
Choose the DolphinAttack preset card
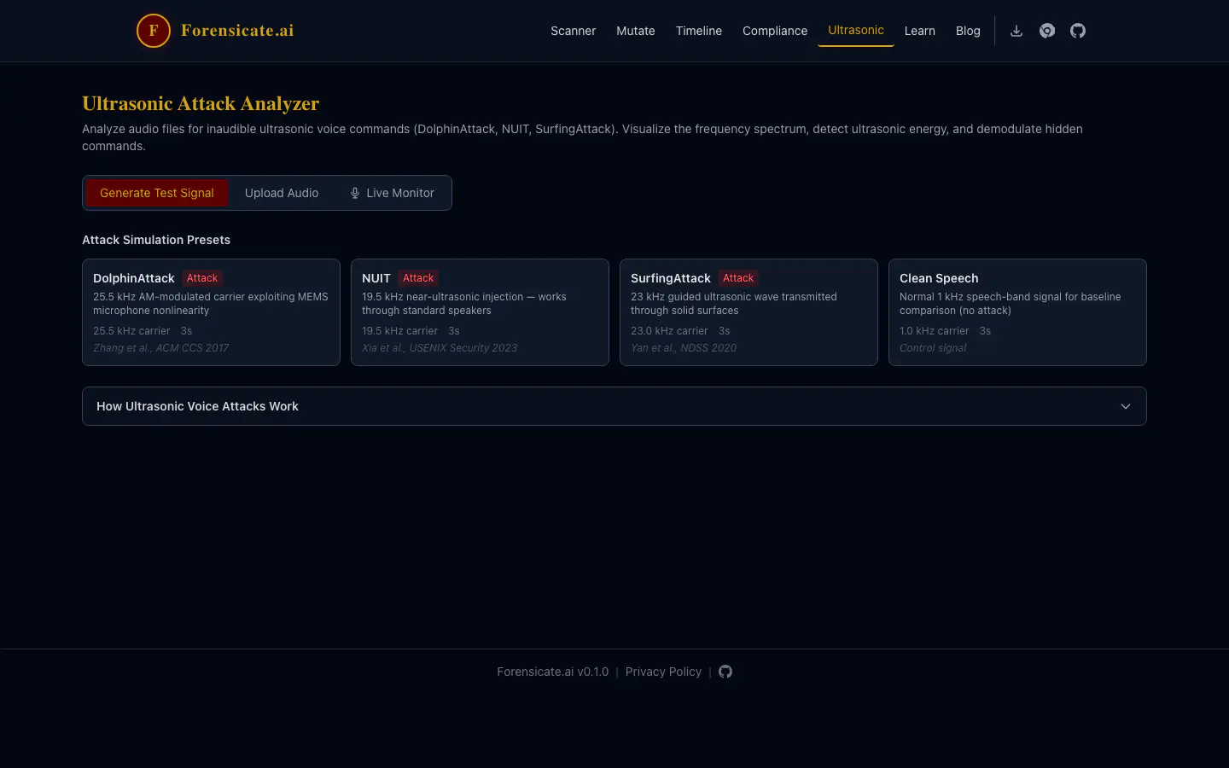tap(211, 312)
